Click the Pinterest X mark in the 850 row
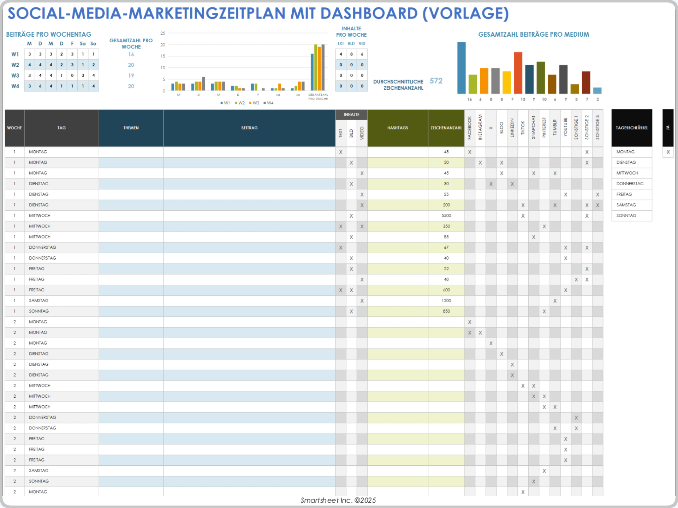This screenshot has width=678, height=508. tap(544, 312)
